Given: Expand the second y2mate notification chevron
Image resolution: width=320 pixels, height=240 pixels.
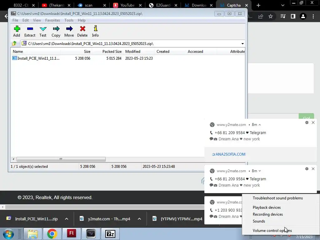Looking at the screenshot, I should [260, 171].
